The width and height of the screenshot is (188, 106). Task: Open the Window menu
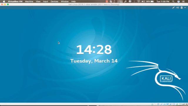(x=65, y=1)
